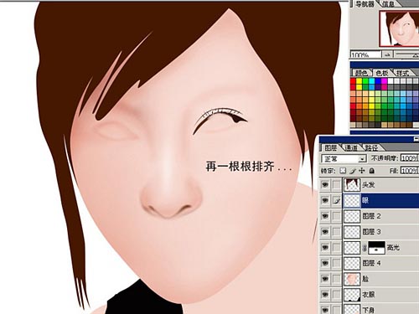419x314 pixels.
Task: Pick the red swatch in top row
Action: [x=353, y=81]
